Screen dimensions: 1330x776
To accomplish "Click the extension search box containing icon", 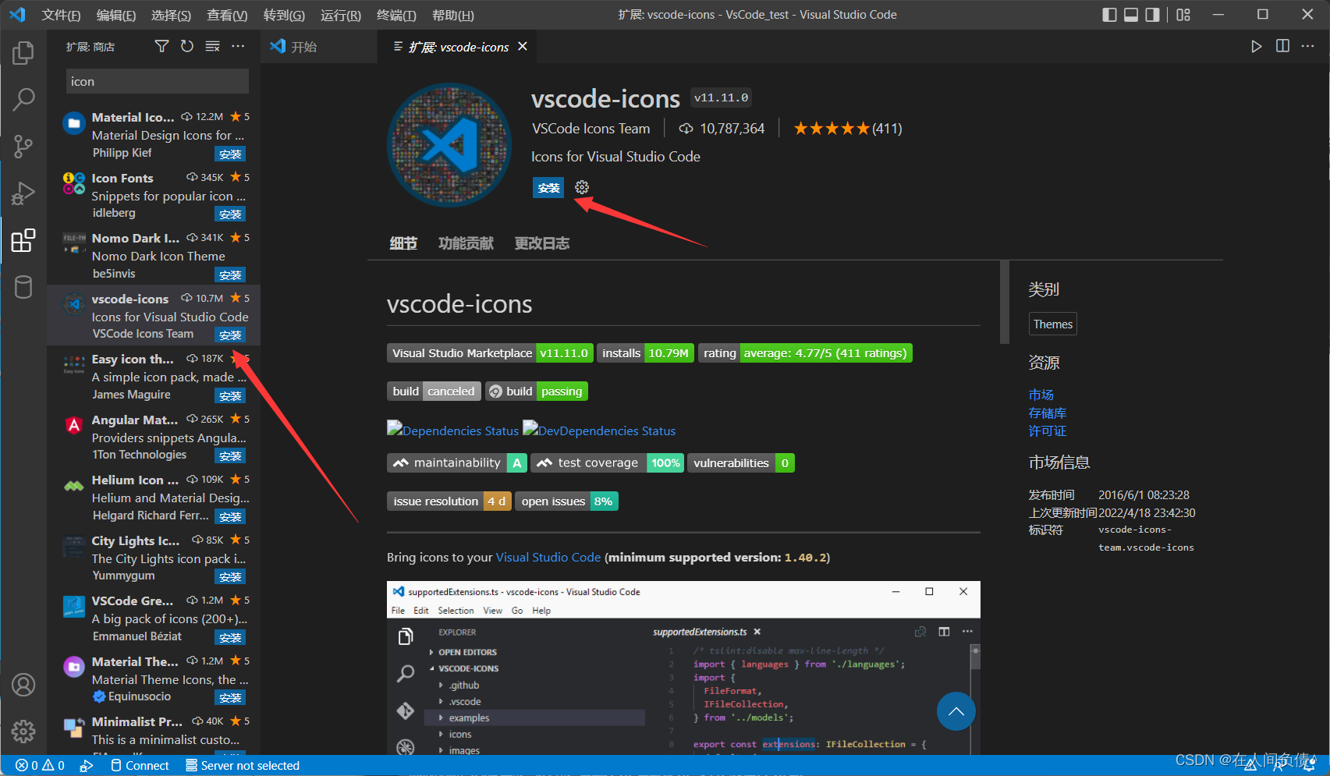I will click(x=158, y=81).
